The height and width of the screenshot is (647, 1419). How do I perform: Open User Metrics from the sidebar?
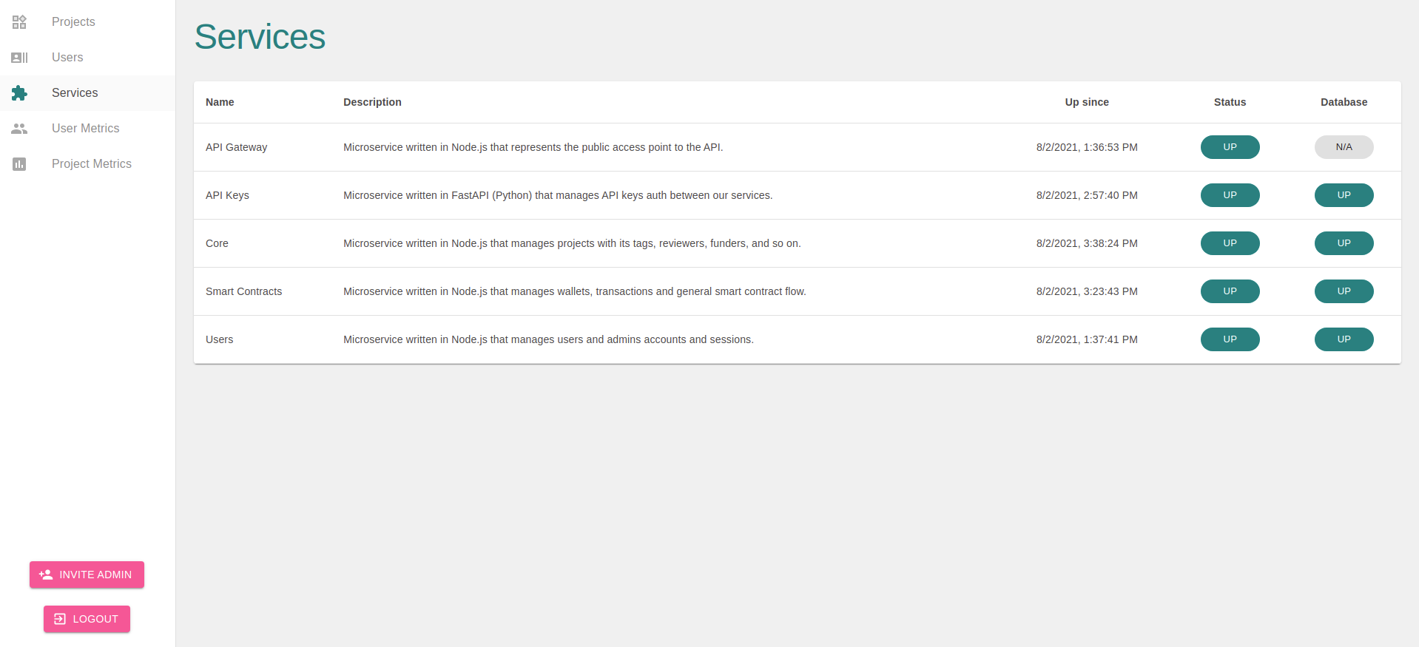pos(87,129)
